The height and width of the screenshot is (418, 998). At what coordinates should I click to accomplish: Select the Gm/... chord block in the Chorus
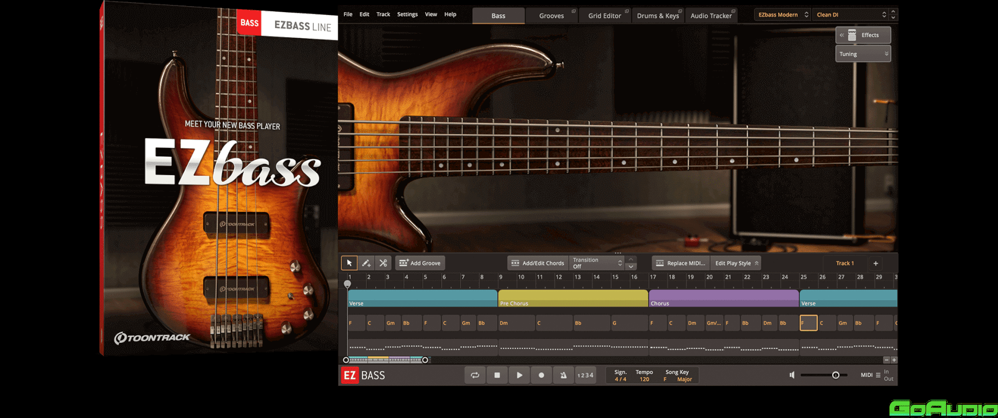coord(714,323)
